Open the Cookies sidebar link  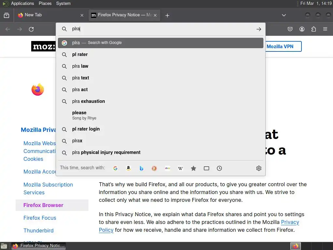click(33, 159)
